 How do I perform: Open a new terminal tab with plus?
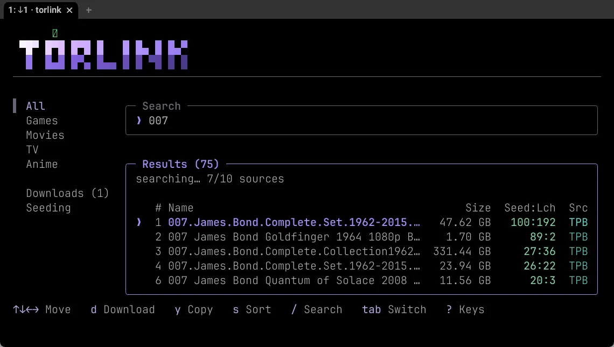coord(89,10)
